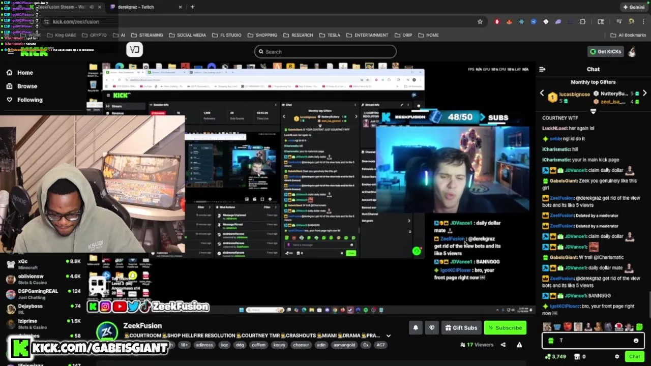Click the cuffem stream tag
The width and height of the screenshot is (651, 366).
pyautogui.click(x=258, y=345)
